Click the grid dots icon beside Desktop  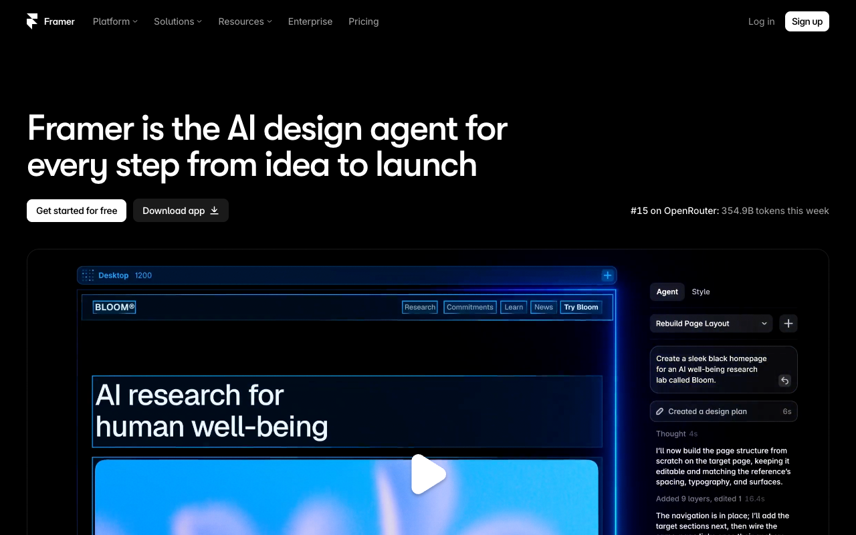click(88, 276)
